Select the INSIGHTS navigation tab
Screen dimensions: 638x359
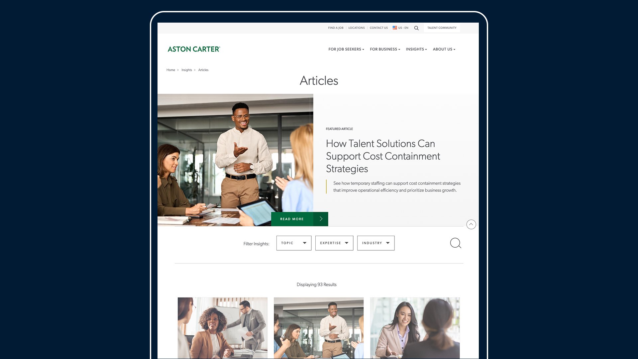point(415,49)
